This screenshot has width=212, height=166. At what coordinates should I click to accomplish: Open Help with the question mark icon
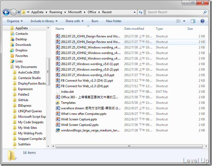coord(202,21)
